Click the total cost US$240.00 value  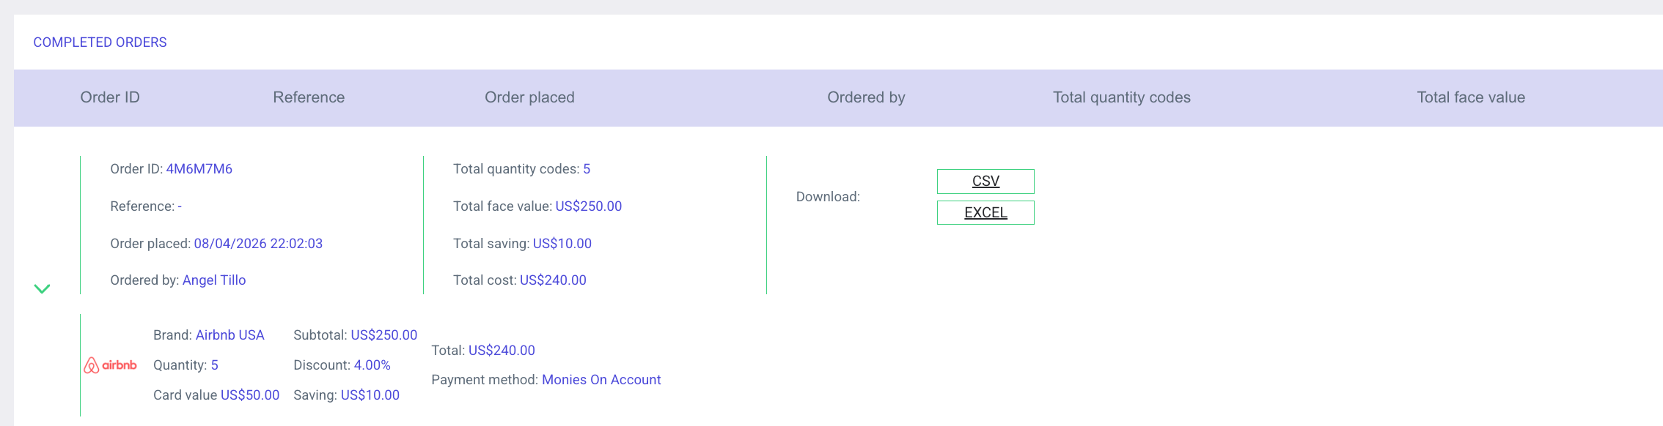click(x=553, y=280)
